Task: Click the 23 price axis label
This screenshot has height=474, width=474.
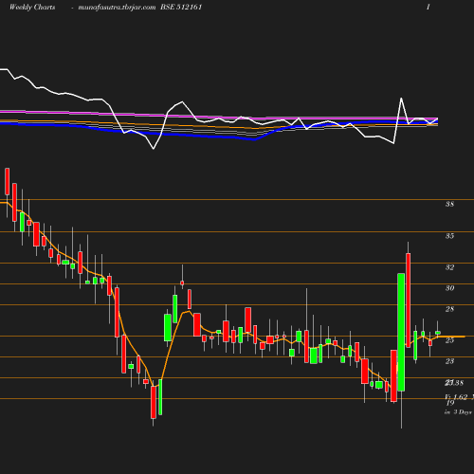Action: (449, 361)
